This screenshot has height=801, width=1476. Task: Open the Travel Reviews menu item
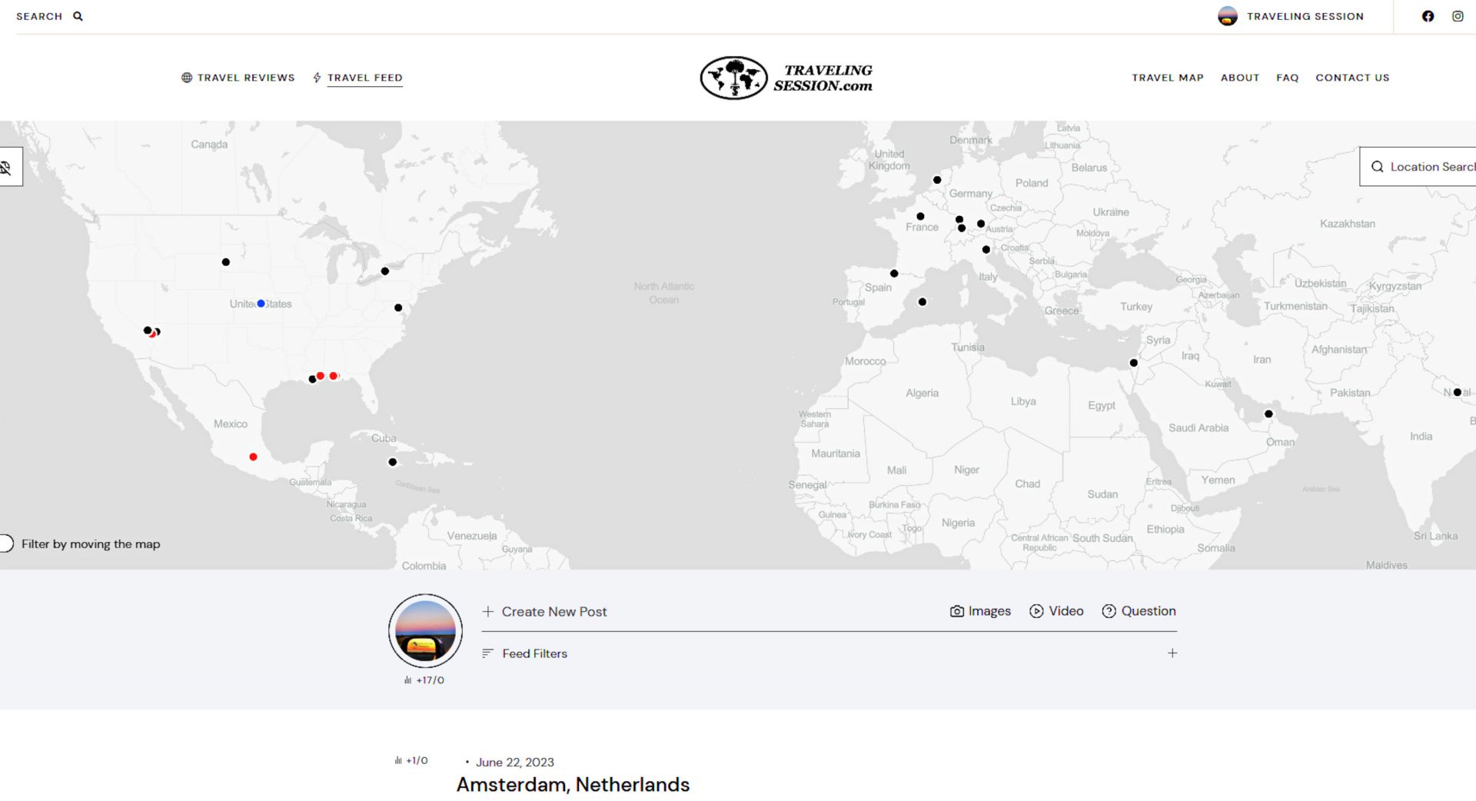[238, 78]
